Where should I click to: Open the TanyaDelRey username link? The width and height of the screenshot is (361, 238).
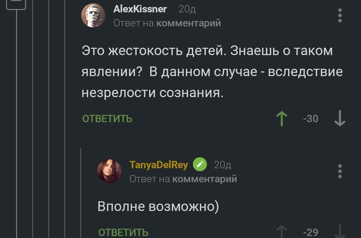click(x=158, y=165)
